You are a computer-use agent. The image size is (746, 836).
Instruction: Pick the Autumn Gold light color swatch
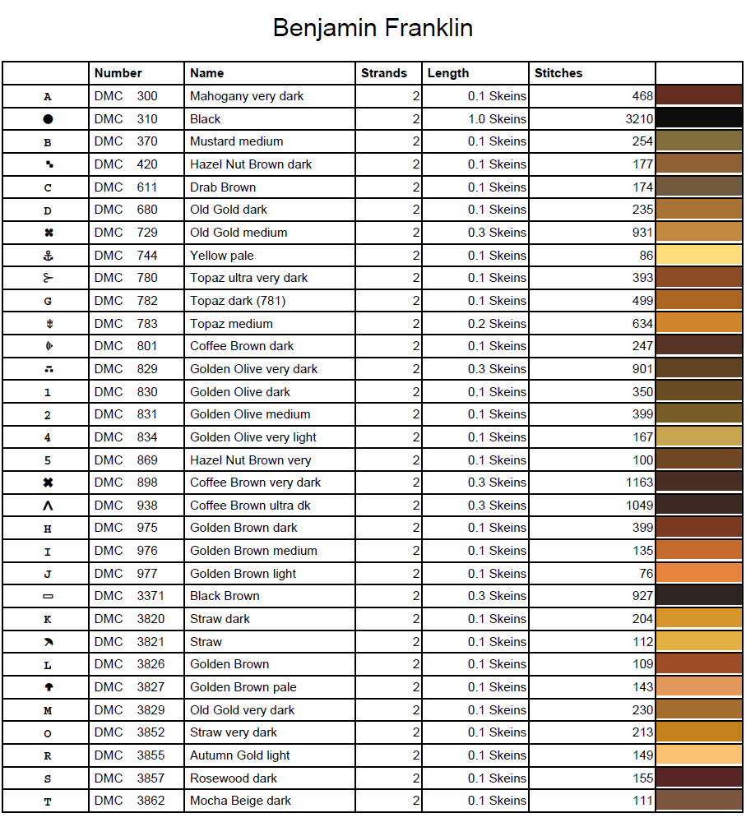pos(698,755)
